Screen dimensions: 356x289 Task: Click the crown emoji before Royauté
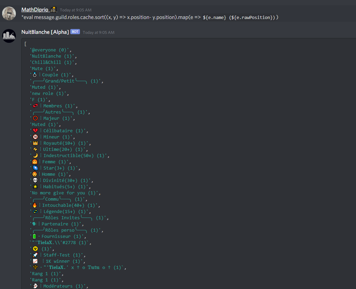(x=35, y=143)
